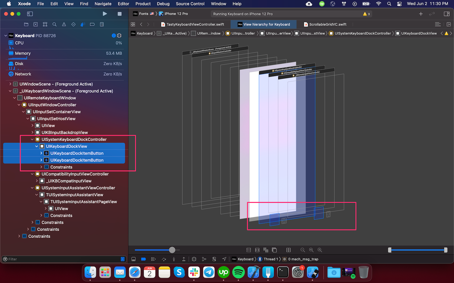Collapse the Keyboard PID 88726 process
The width and height of the screenshot is (454, 283).
click(x=5, y=36)
